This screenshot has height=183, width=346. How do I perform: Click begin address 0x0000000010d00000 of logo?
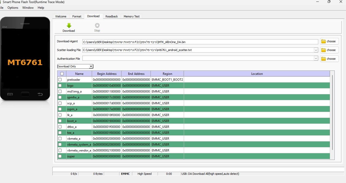(x=107, y=86)
